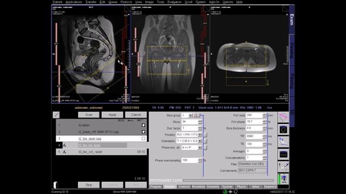Open the Evaluation menu
Image resolution: width=346 pixels, height=194 pixels.
pos(174,2)
